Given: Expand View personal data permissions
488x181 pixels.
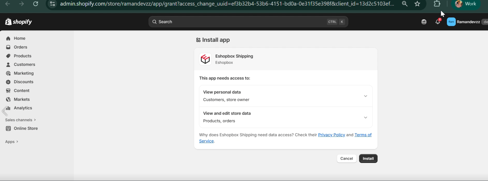Looking at the screenshot, I should coord(365,96).
